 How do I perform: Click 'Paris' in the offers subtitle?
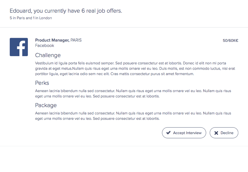[x=21, y=18]
